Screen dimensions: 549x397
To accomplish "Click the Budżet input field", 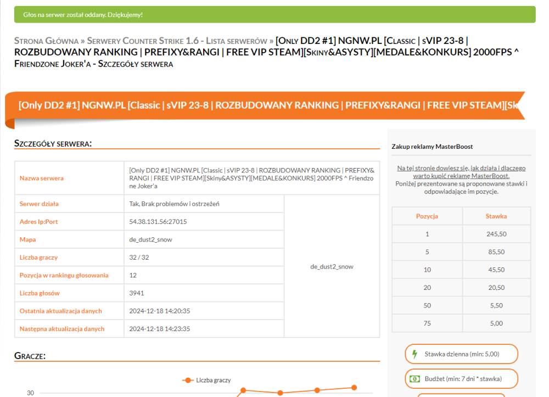I will coord(461,379).
